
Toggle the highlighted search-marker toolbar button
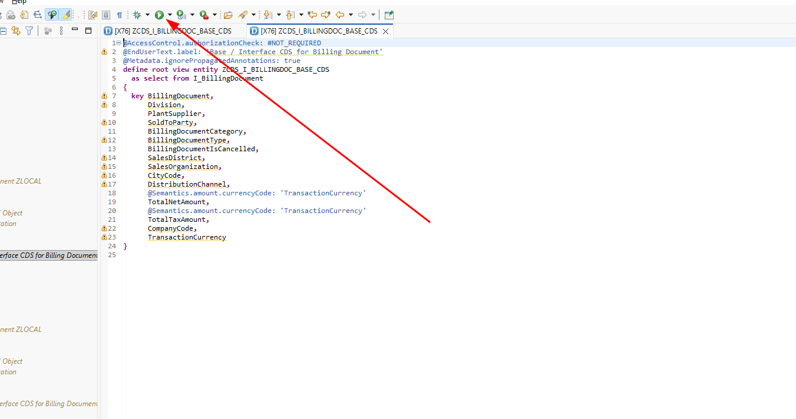(52, 15)
